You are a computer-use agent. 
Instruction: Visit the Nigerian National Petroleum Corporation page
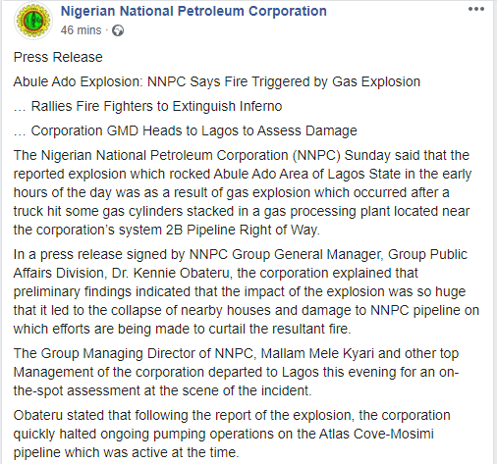193,11
